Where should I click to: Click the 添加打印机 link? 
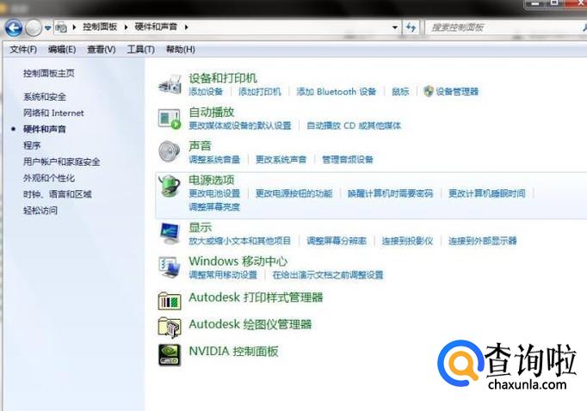pos(259,92)
